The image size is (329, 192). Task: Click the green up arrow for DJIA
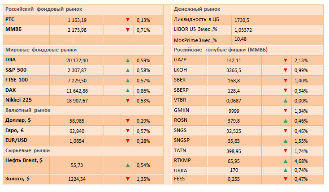(128, 60)
